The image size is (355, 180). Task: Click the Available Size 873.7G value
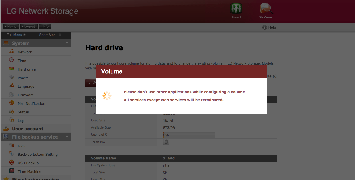tap(169, 128)
